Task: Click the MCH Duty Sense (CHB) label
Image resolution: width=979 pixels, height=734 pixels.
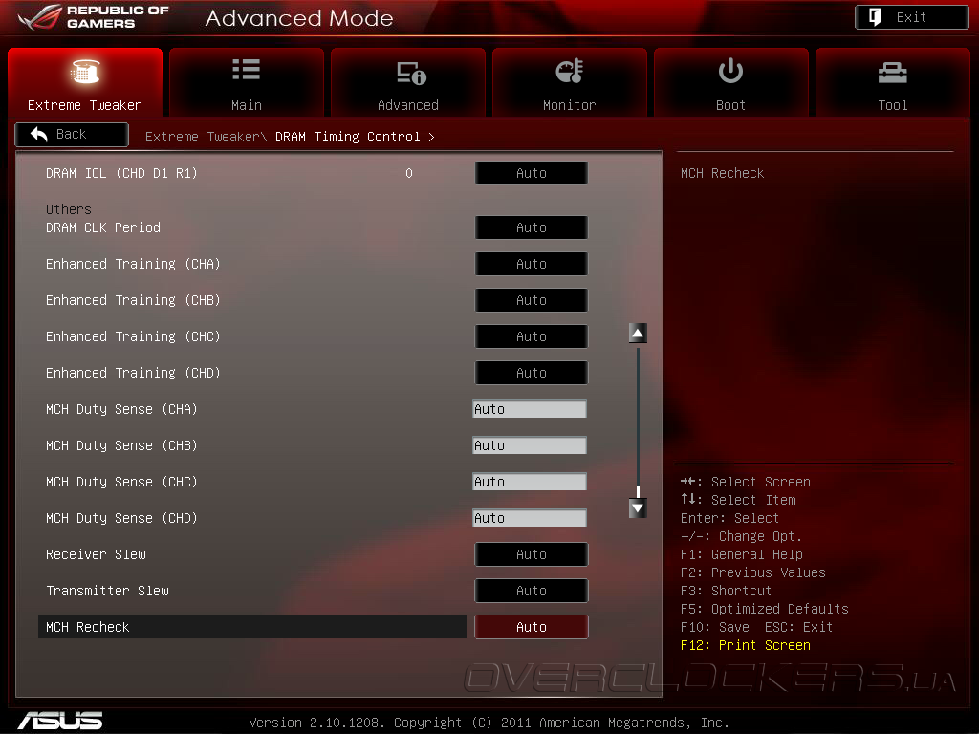Action: (121, 445)
